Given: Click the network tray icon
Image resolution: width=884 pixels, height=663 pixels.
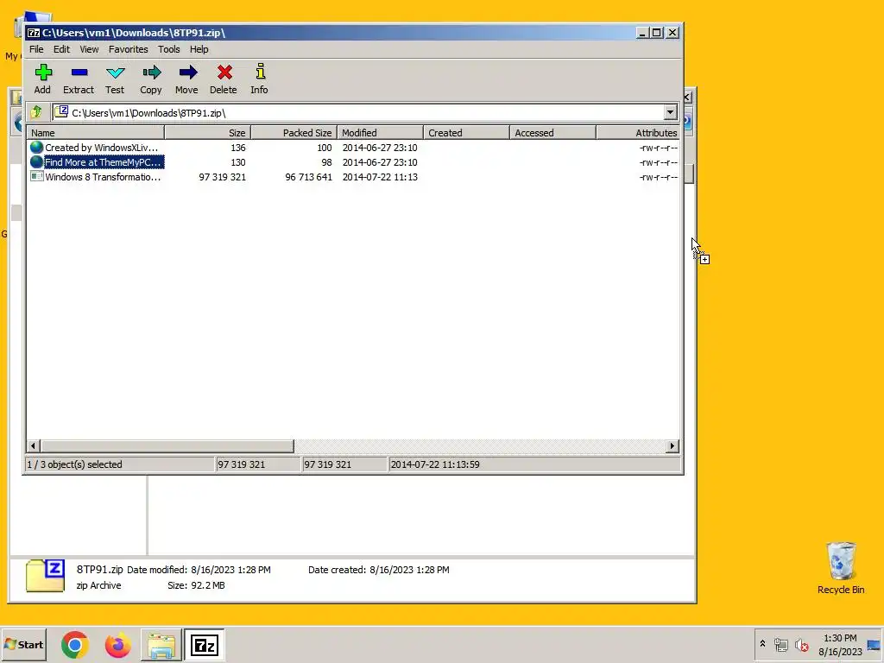Looking at the screenshot, I should tap(780, 644).
